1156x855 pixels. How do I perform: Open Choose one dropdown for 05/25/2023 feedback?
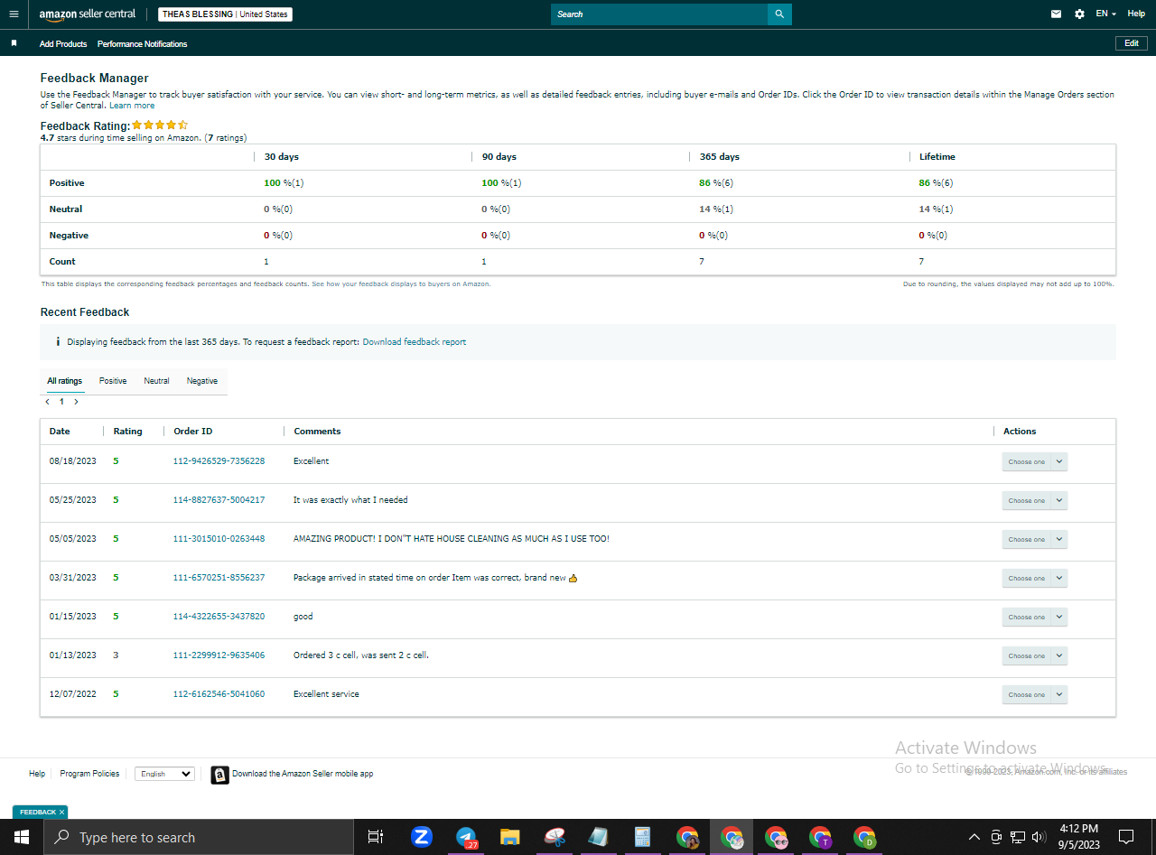click(x=1034, y=500)
